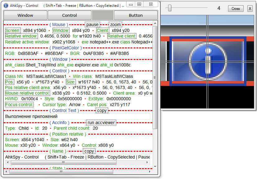The width and height of the screenshot is (257, 179).
Task: Click the copy button beside Control Text
Action: pyautogui.click(x=102, y=111)
